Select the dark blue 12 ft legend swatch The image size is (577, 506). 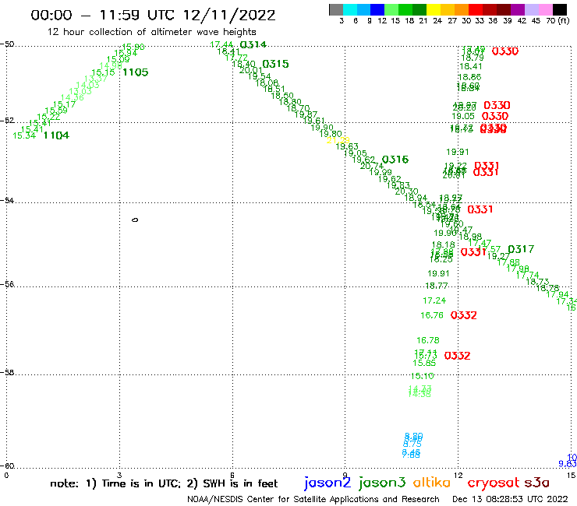(377, 9)
